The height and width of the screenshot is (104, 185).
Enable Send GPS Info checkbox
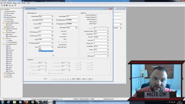(67, 45)
